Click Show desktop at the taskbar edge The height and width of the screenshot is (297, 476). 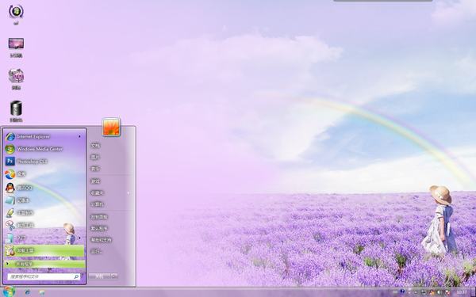point(473,292)
